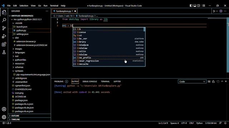Open the File menu
This screenshot has height=128, width=229.
pyautogui.click(x=9, y=6)
